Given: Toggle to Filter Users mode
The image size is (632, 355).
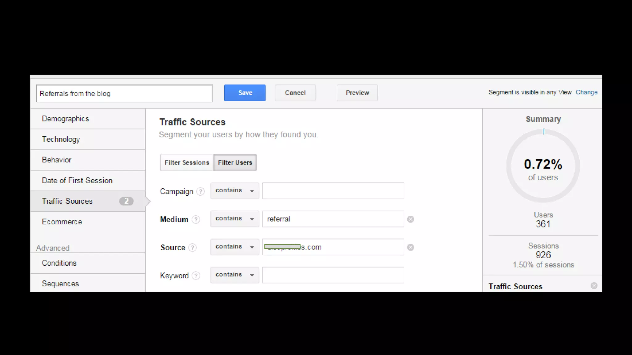Looking at the screenshot, I should click(x=235, y=162).
